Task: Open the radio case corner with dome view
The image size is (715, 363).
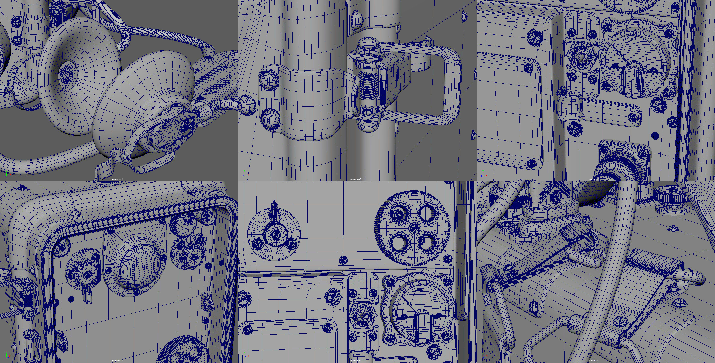Action: tap(119, 272)
